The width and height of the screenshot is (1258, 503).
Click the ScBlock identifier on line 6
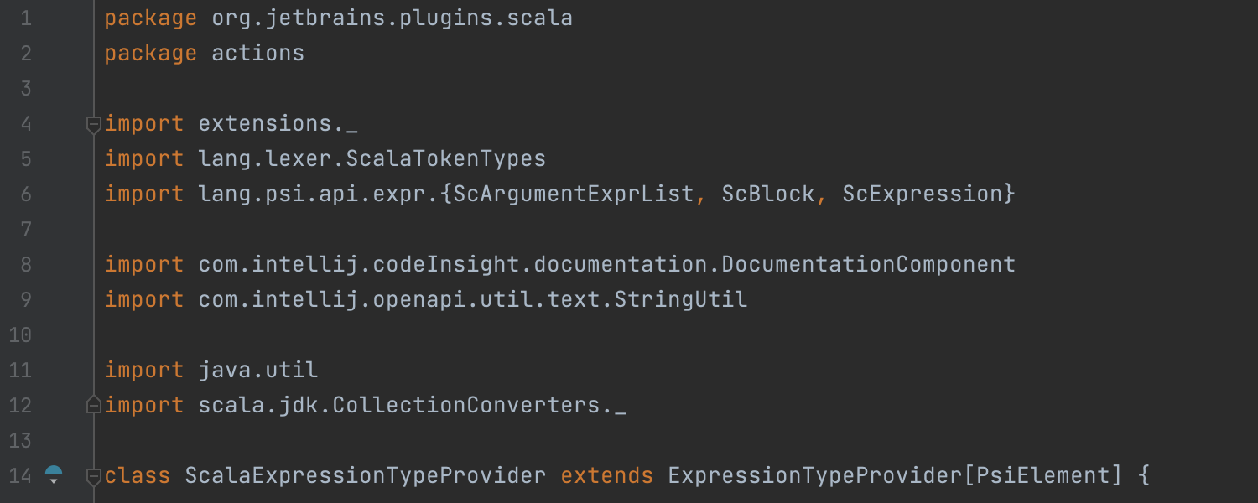click(768, 194)
